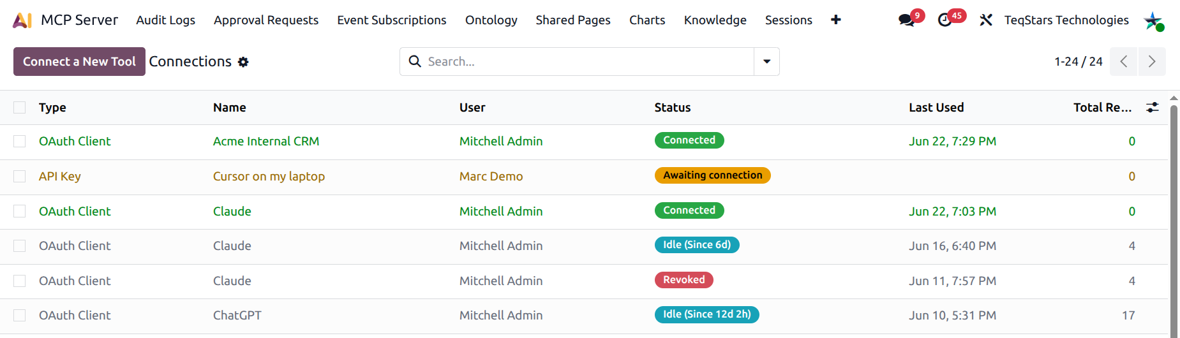Click the MCP Server app title
The width and height of the screenshot is (1180, 338).
[80, 20]
